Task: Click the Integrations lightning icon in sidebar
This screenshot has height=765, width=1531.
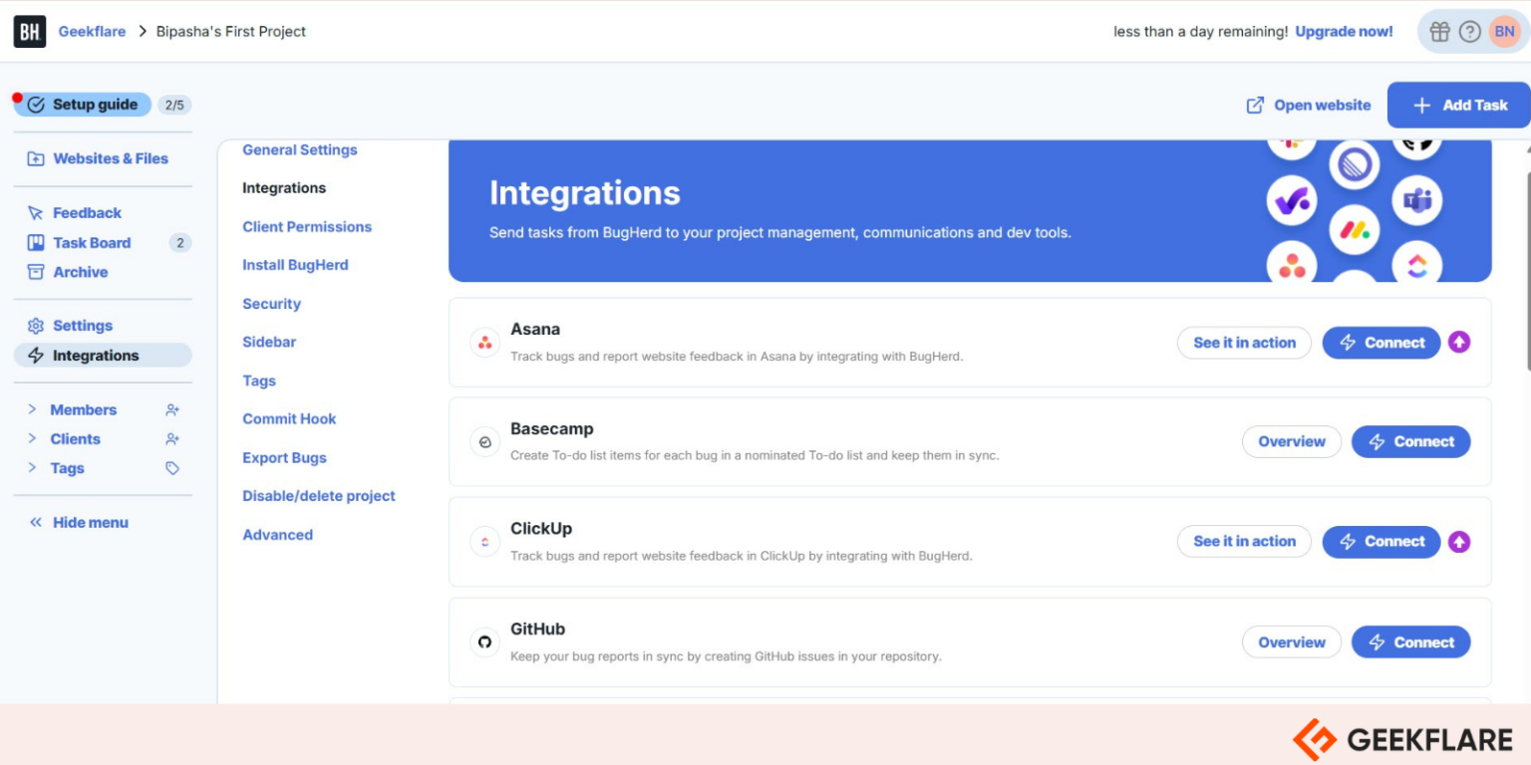Action: click(34, 355)
